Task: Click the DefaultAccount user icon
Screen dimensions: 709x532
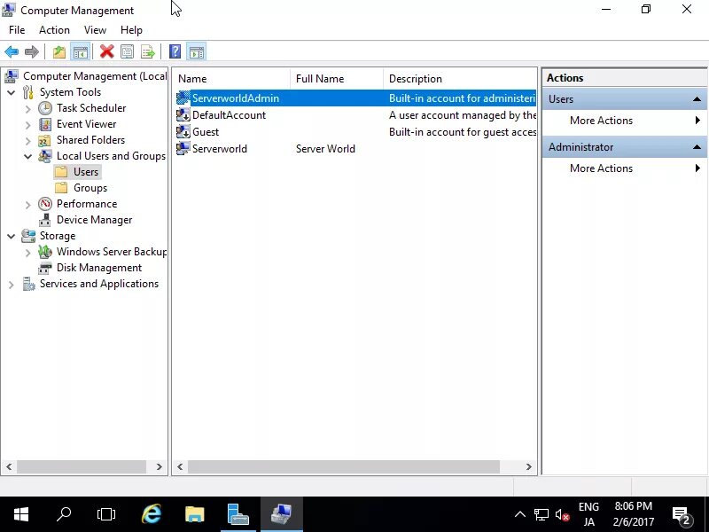Action: coord(183,115)
